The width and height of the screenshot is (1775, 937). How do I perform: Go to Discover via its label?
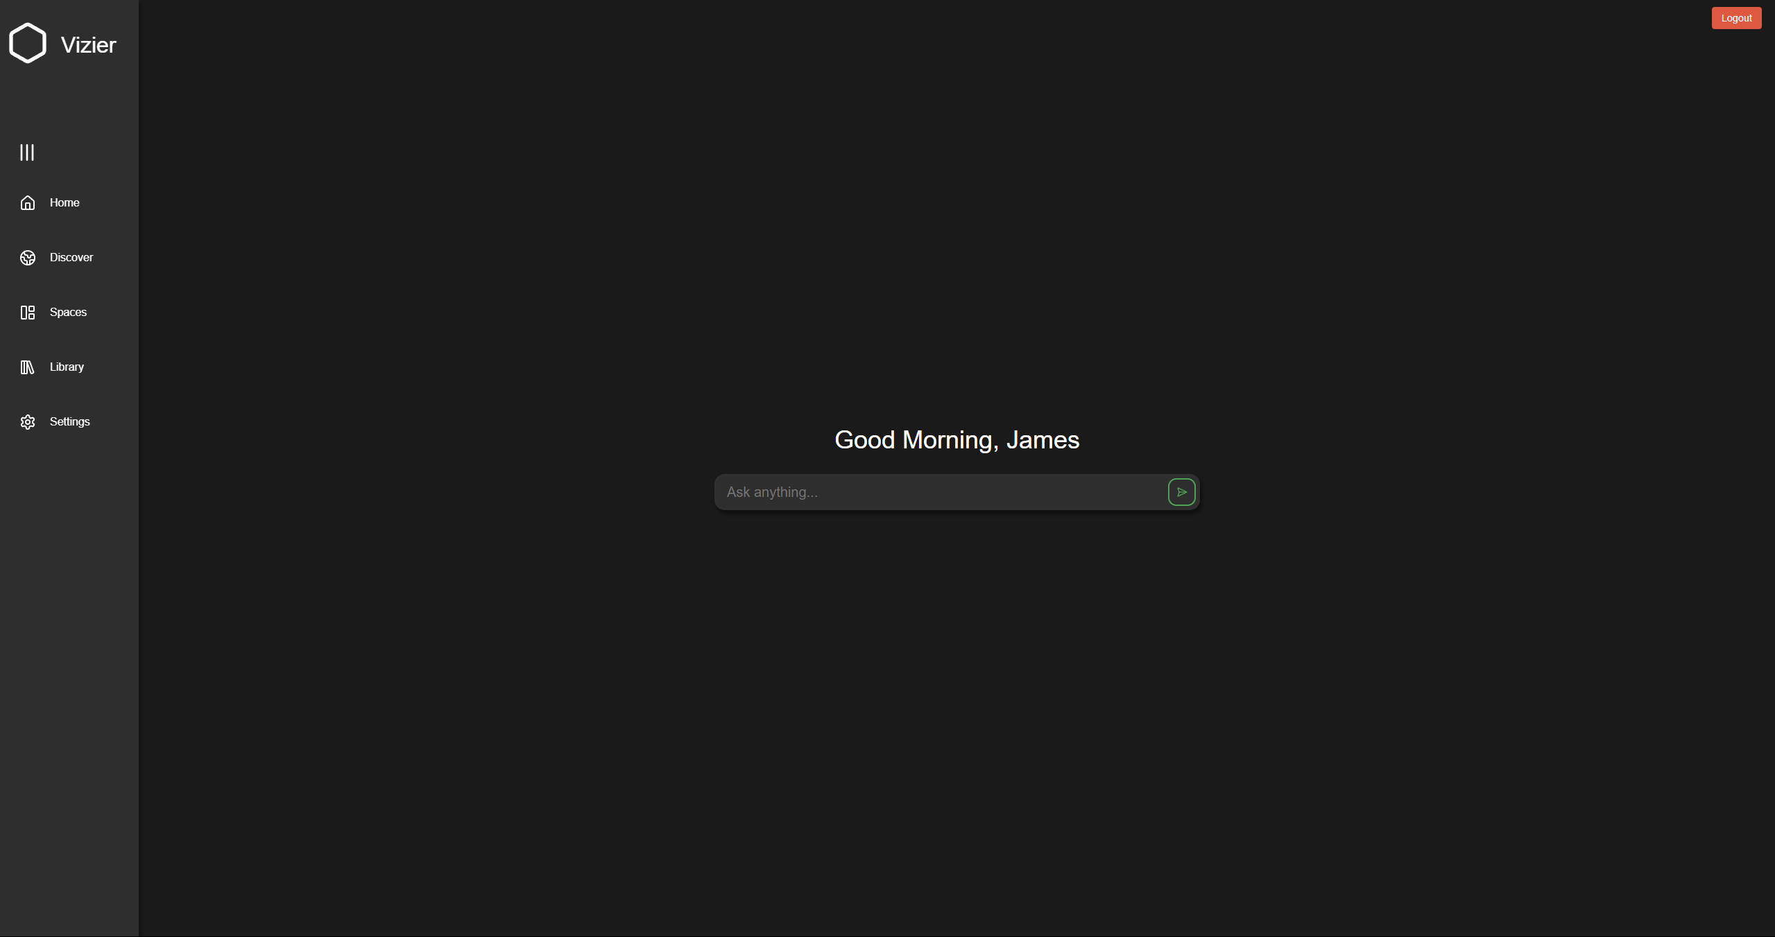tap(71, 257)
